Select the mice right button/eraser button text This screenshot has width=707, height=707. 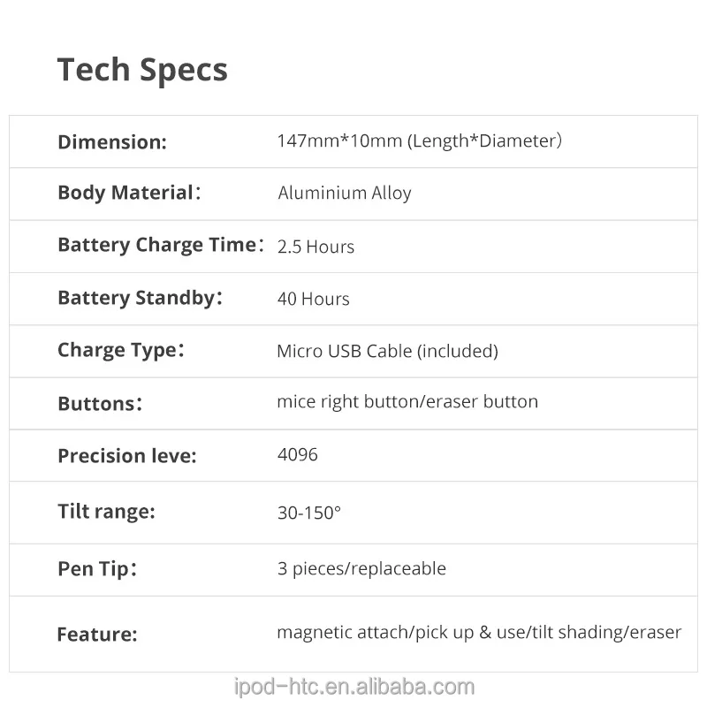click(x=407, y=402)
